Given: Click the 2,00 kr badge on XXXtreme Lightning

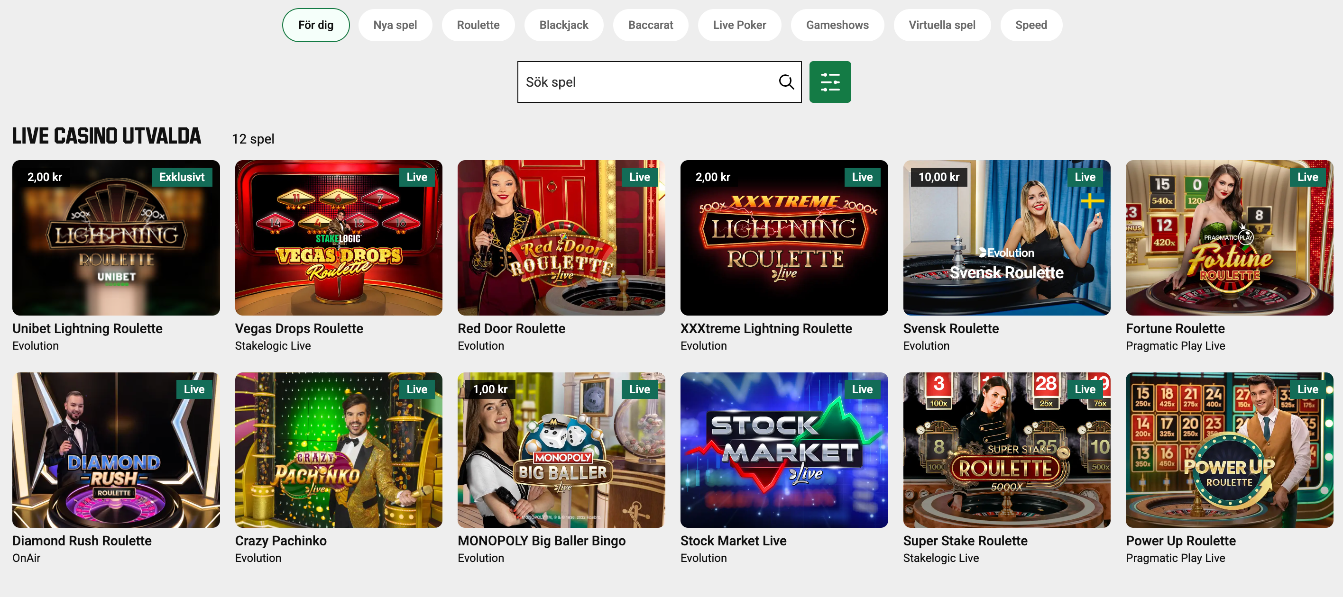Looking at the screenshot, I should pos(713,177).
